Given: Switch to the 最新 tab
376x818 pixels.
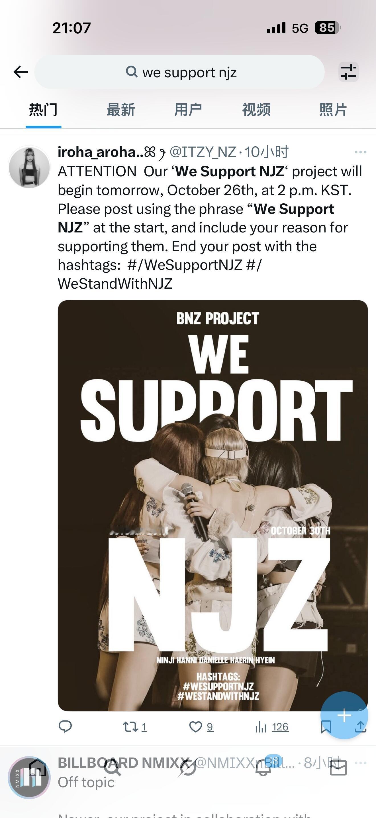Looking at the screenshot, I should coord(121,110).
